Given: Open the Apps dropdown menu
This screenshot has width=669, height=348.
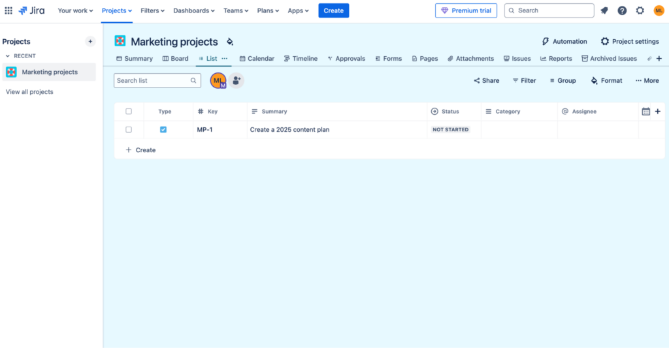Looking at the screenshot, I should click(x=298, y=10).
